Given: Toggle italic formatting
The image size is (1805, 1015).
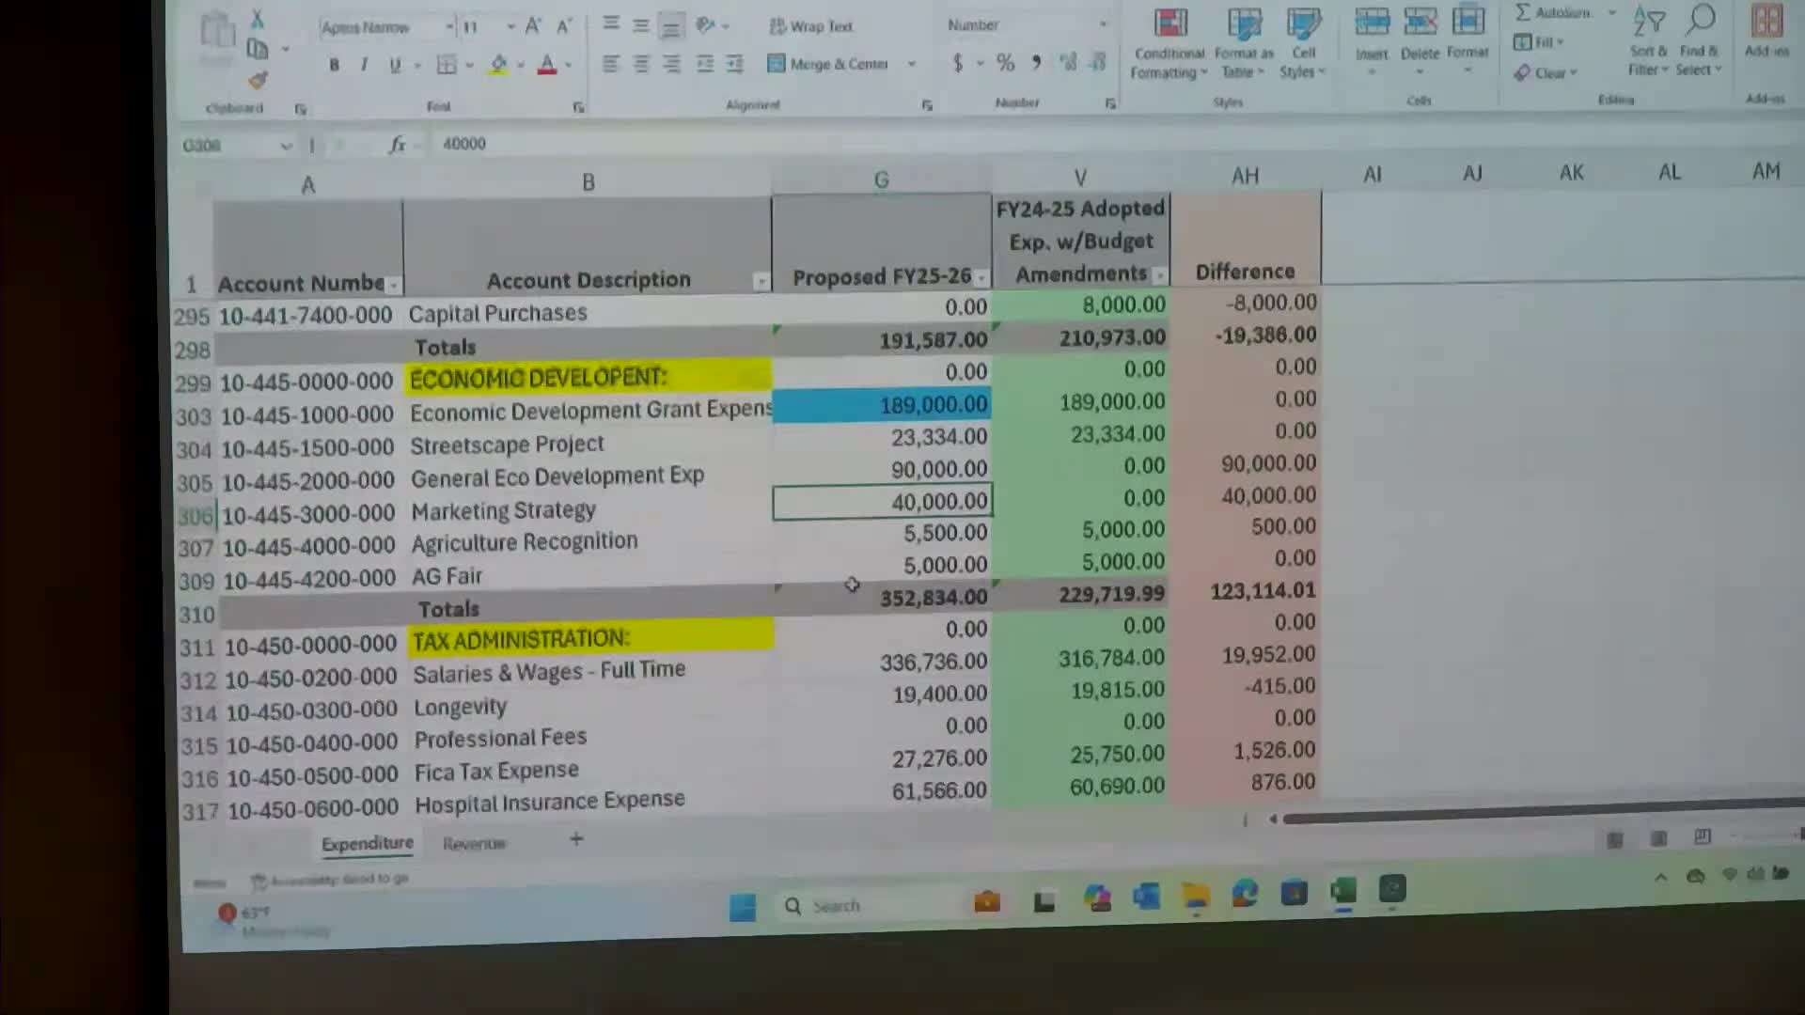Looking at the screenshot, I should tap(364, 65).
